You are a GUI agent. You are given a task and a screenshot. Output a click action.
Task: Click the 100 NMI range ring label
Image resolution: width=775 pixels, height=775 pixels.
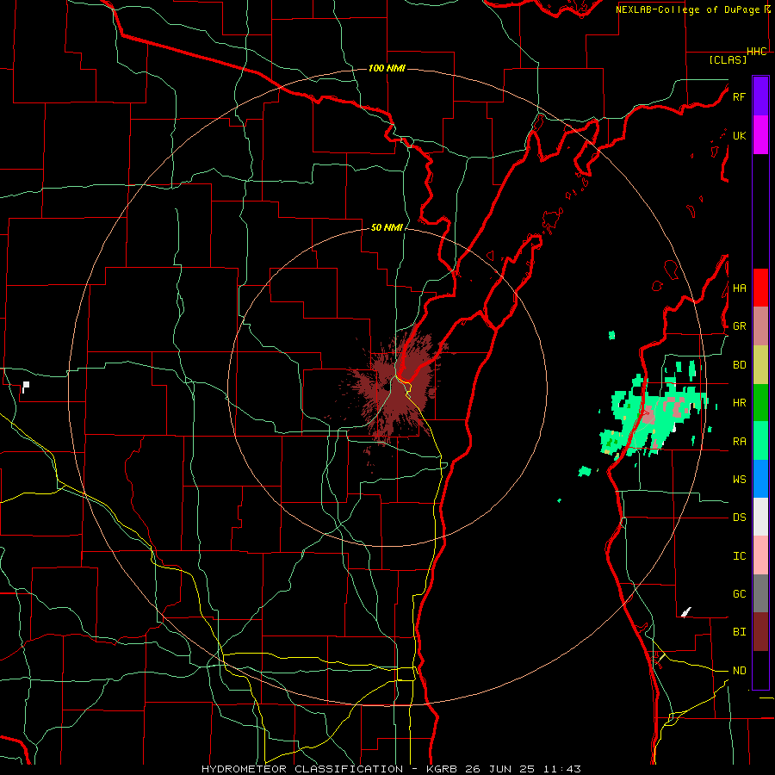(x=387, y=68)
